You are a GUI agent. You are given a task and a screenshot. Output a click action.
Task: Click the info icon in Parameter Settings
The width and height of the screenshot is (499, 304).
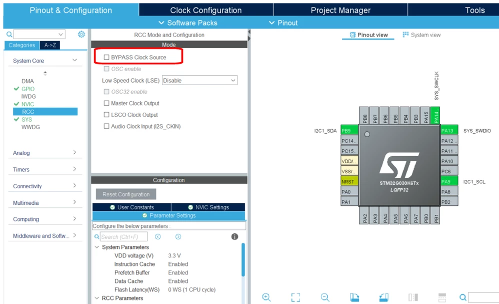(234, 236)
